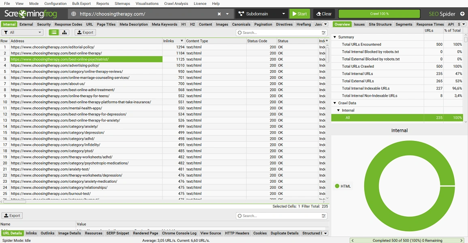This screenshot has width=468, height=243.
Task: Click the green HTML legend swatch
Action: 337,186
